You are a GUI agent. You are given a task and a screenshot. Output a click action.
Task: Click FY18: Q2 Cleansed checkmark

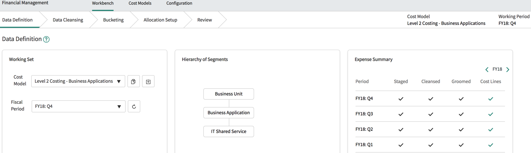click(431, 130)
